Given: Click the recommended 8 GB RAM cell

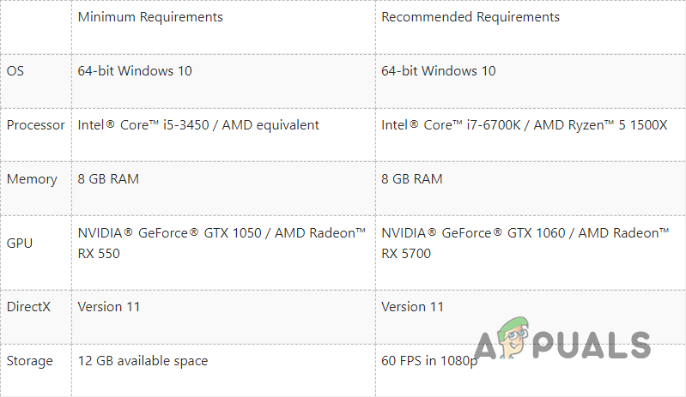Looking at the screenshot, I should coord(412,179).
